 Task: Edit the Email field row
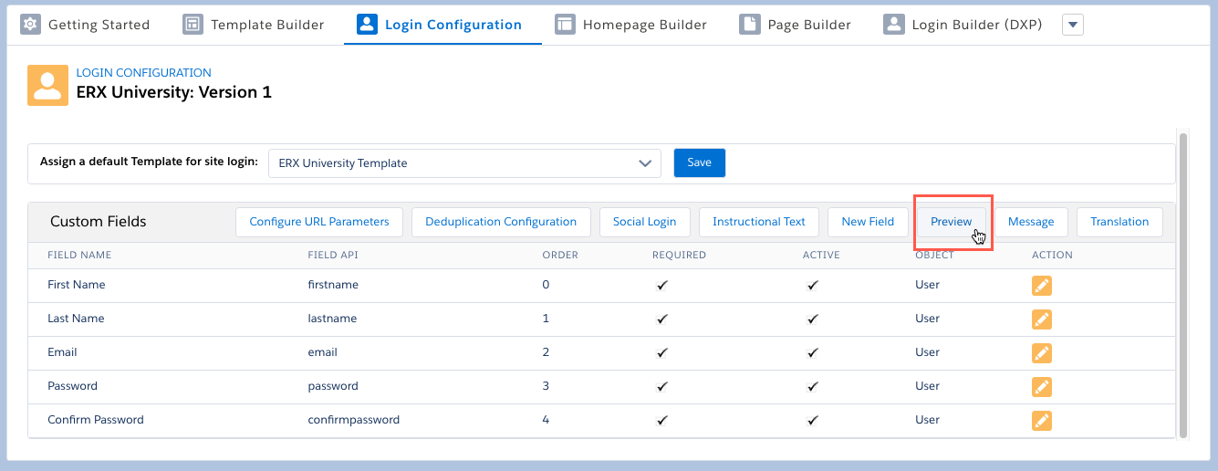click(x=1041, y=353)
